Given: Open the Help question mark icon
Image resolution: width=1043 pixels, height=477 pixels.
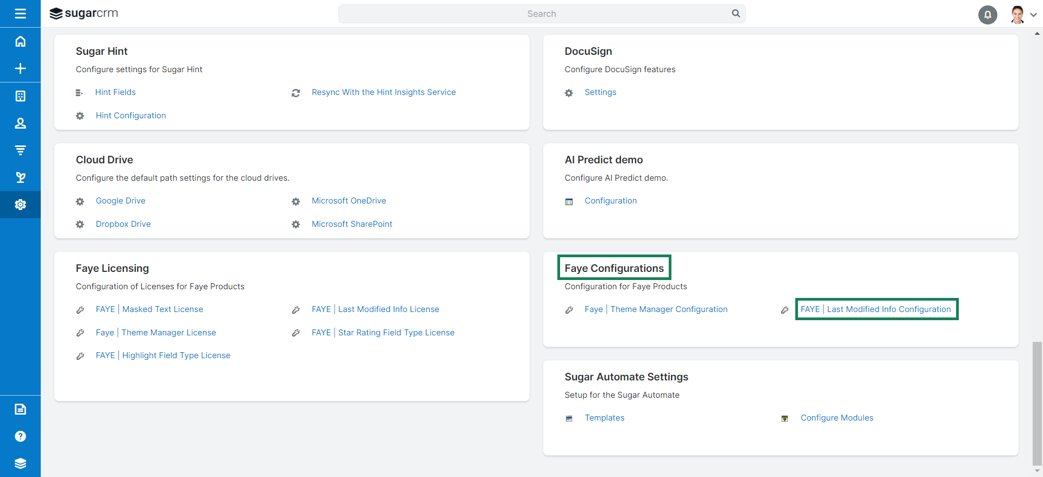Looking at the screenshot, I should (20, 436).
